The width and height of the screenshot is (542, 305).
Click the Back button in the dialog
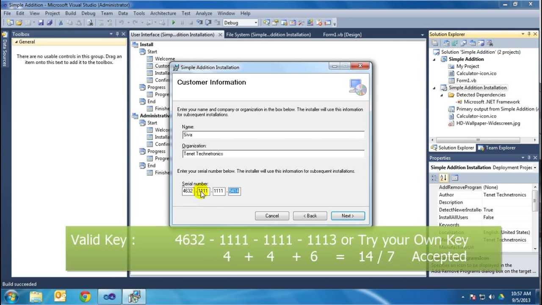pyautogui.click(x=310, y=216)
